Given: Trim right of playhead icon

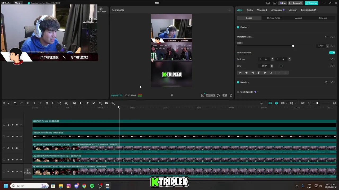Looking at the screenshot, I should tap(40, 103).
